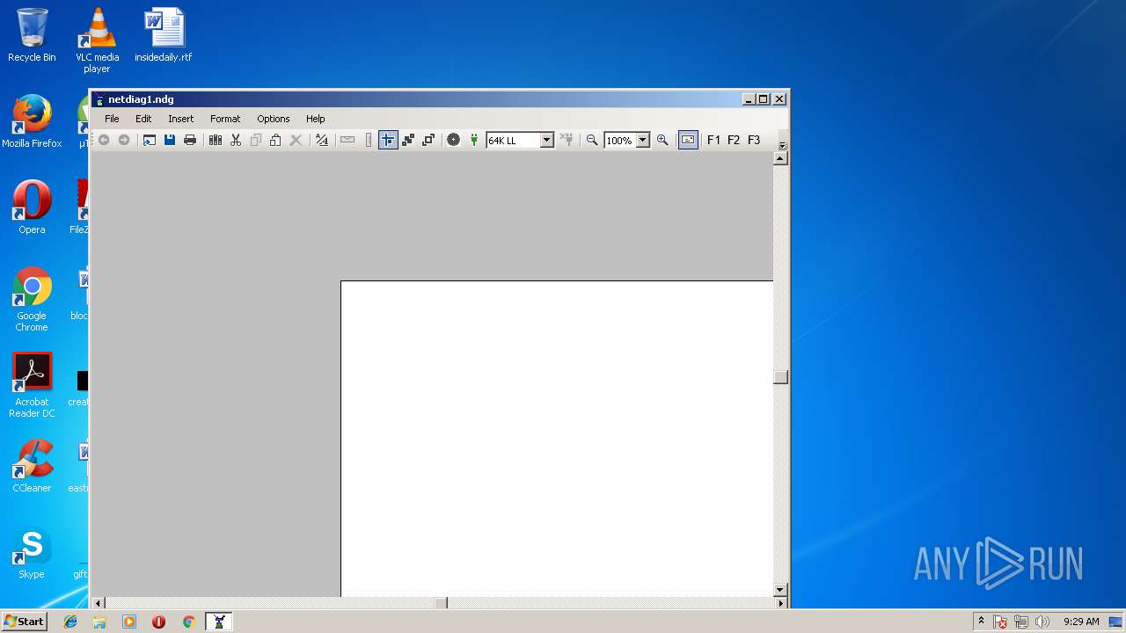Select Acrobat Reader DC desktop shortcut
The height and width of the screenshot is (633, 1126).
click(x=32, y=385)
